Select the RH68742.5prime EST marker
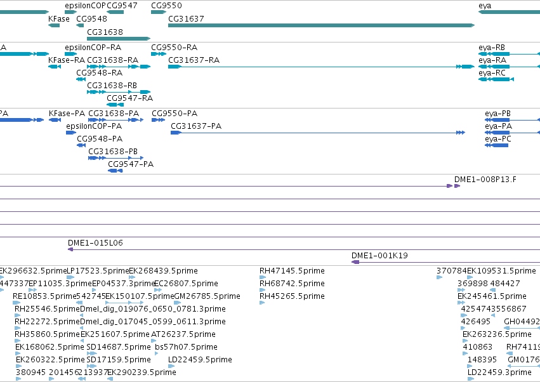The image size is (540, 382). pos(261,290)
